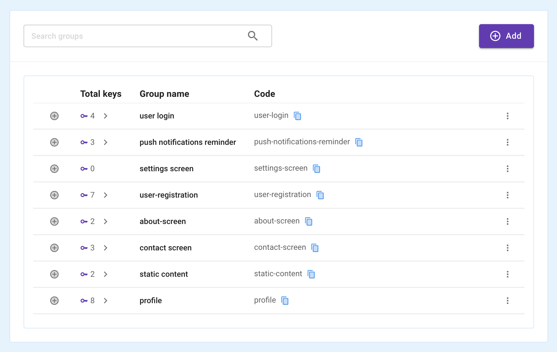Image resolution: width=557 pixels, height=352 pixels.
Task: Expand push notifications reminder keys chevron
Action: [105, 142]
